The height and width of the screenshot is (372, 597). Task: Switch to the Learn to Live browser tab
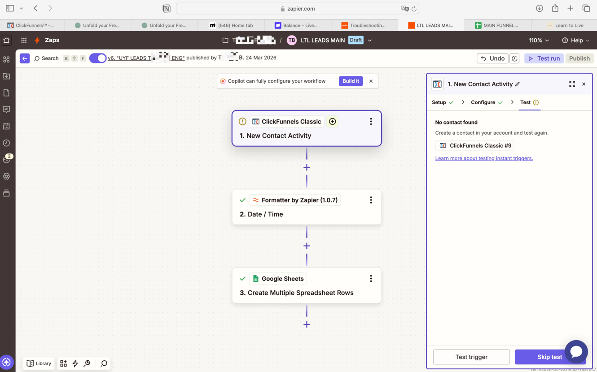coord(564,25)
